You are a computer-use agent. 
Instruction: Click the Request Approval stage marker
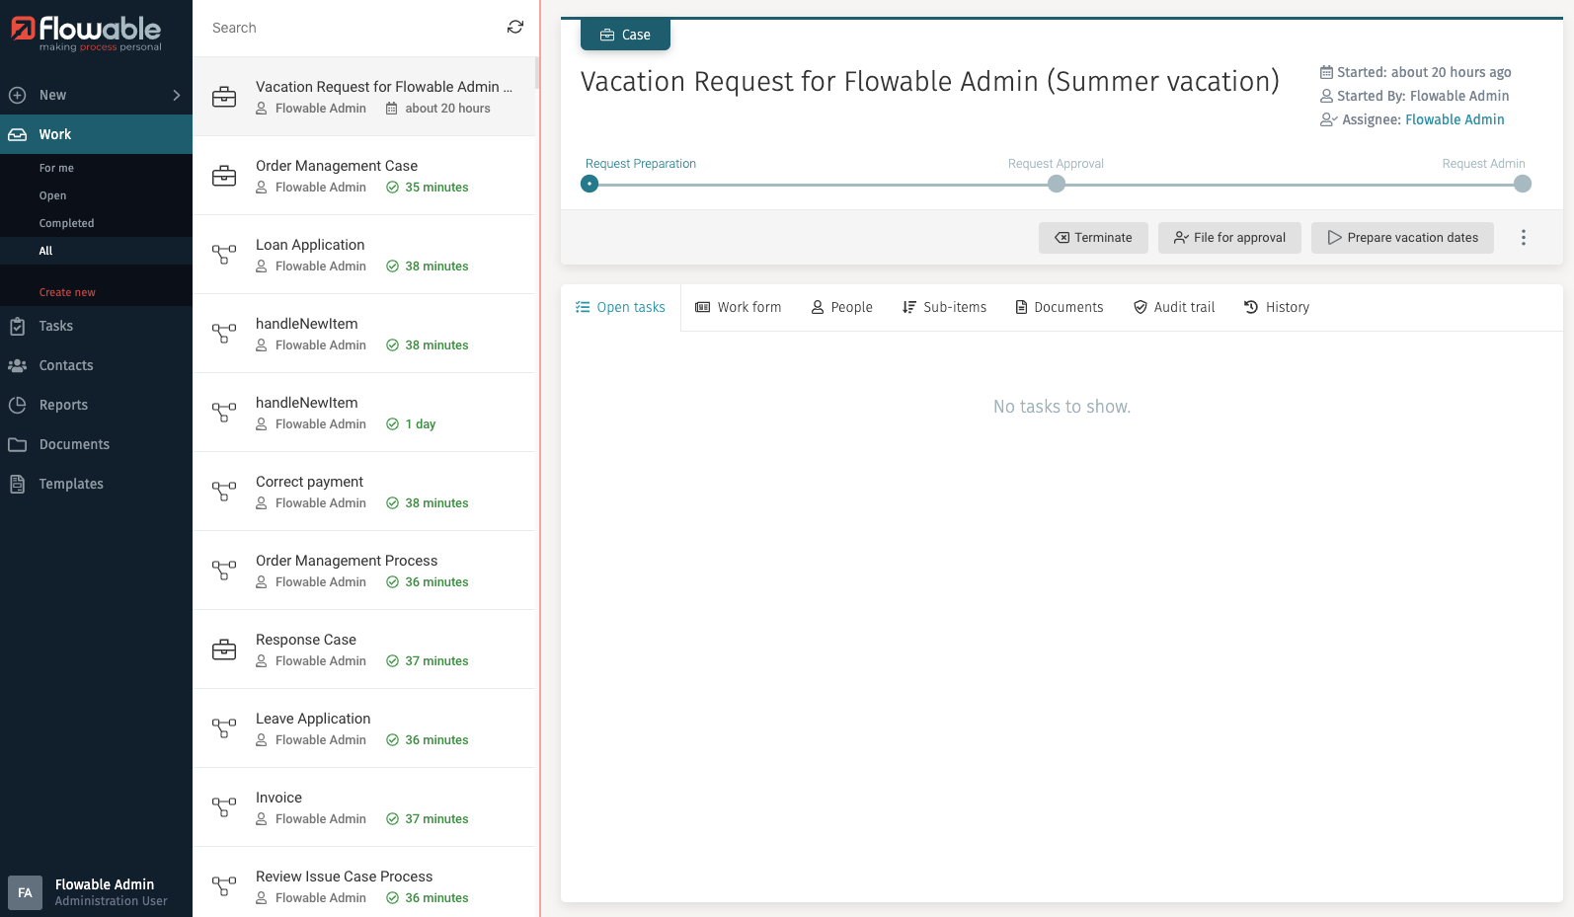pyautogui.click(x=1057, y=184)
